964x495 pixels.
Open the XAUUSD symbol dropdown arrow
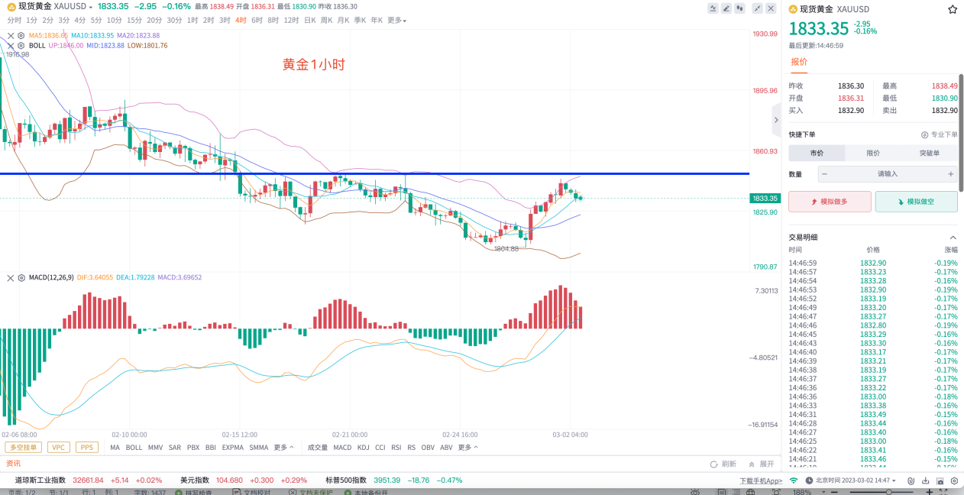90,7
